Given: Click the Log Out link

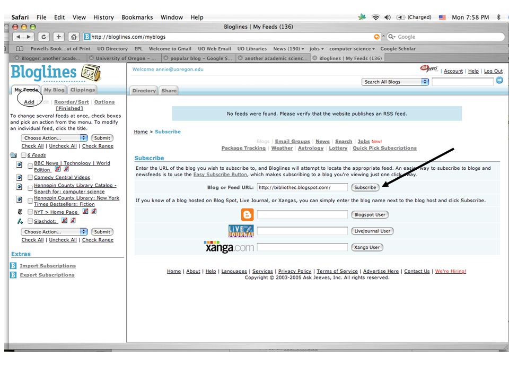Looking at the screenshot, I should point(493,71).
